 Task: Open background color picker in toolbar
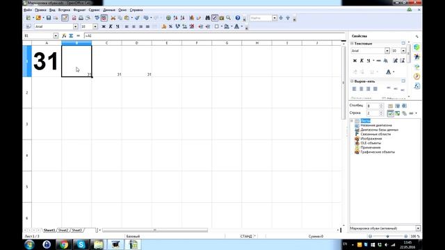[x=227, y=26]
